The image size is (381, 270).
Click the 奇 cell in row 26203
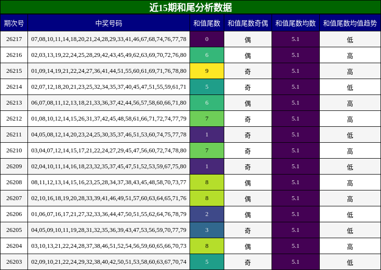point(247,262)
